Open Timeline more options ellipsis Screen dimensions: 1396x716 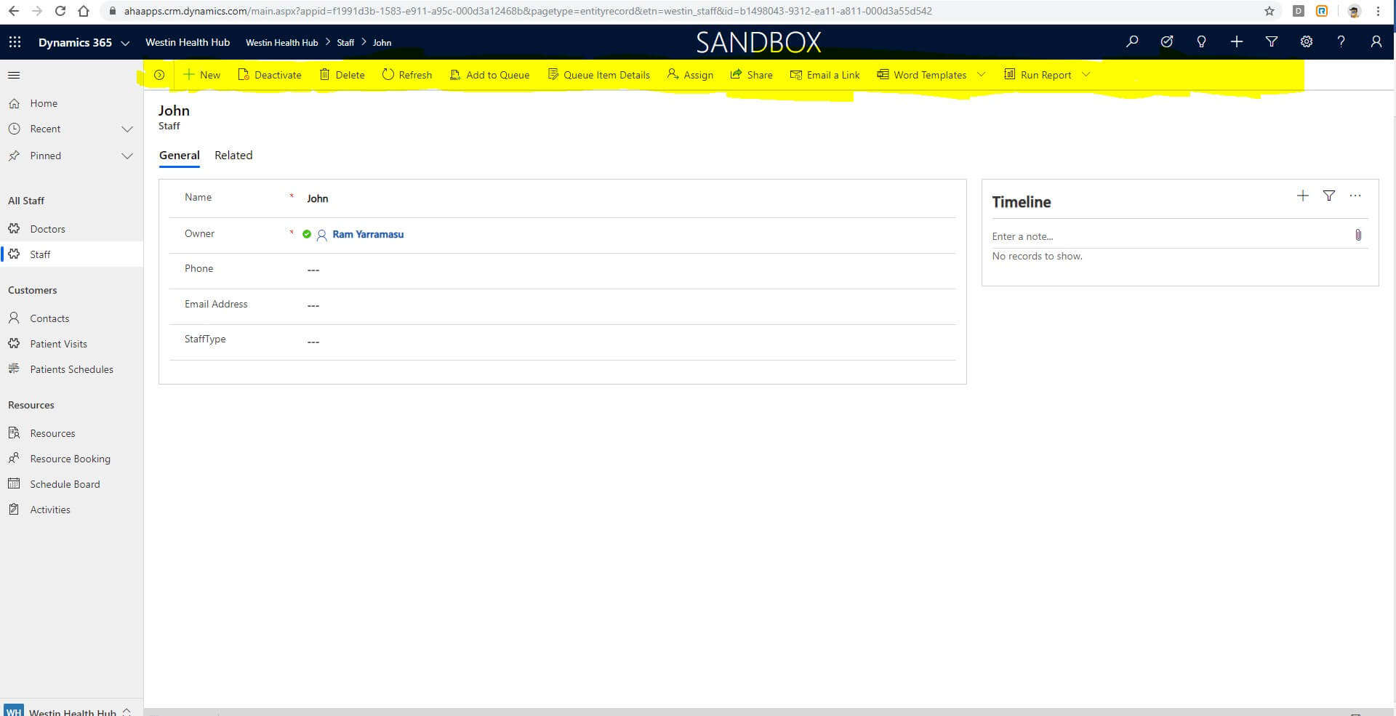click(1355, 196)
